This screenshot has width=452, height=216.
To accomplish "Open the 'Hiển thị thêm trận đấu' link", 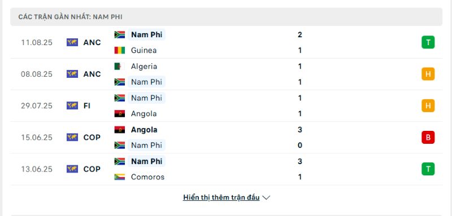I will tap(221, 197).
